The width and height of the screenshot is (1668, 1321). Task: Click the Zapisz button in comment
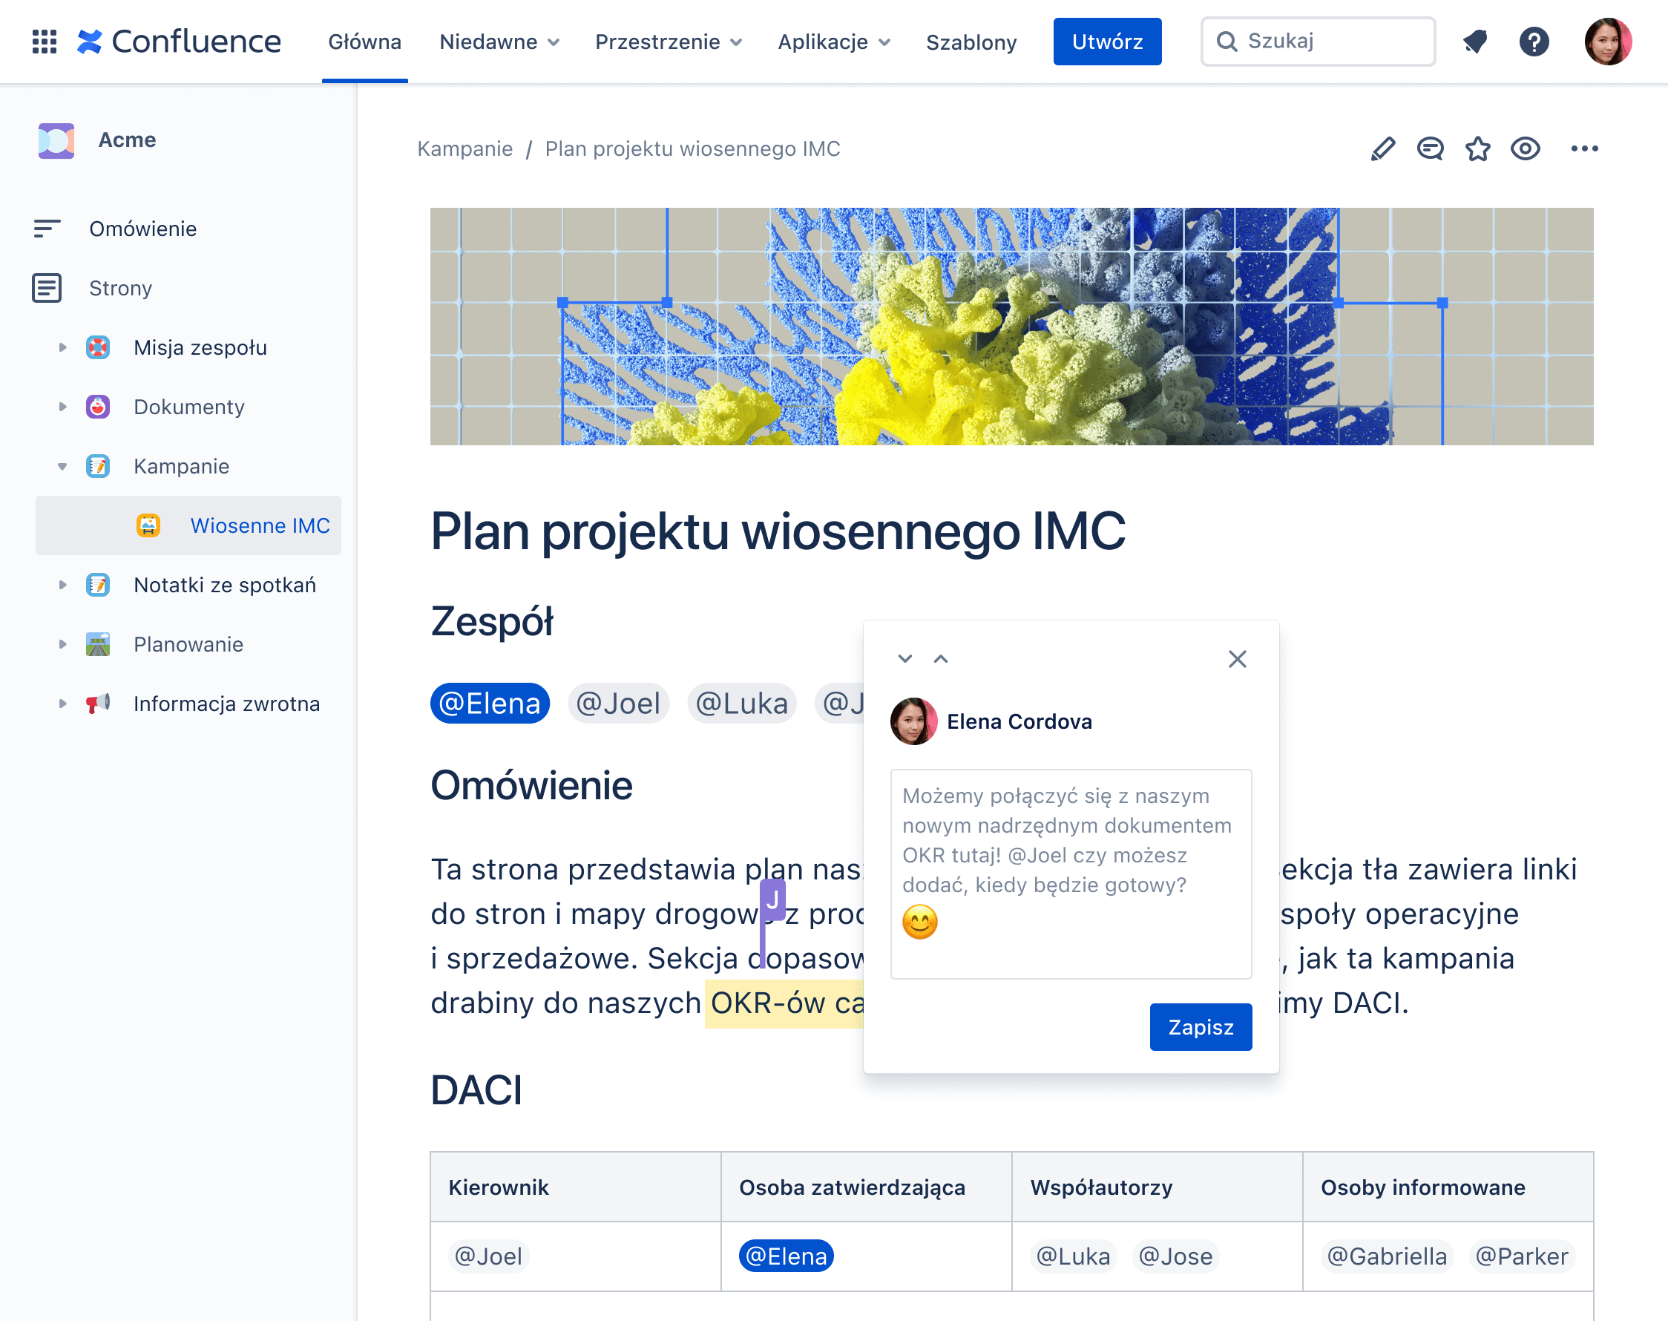tap(1200, 1026)
